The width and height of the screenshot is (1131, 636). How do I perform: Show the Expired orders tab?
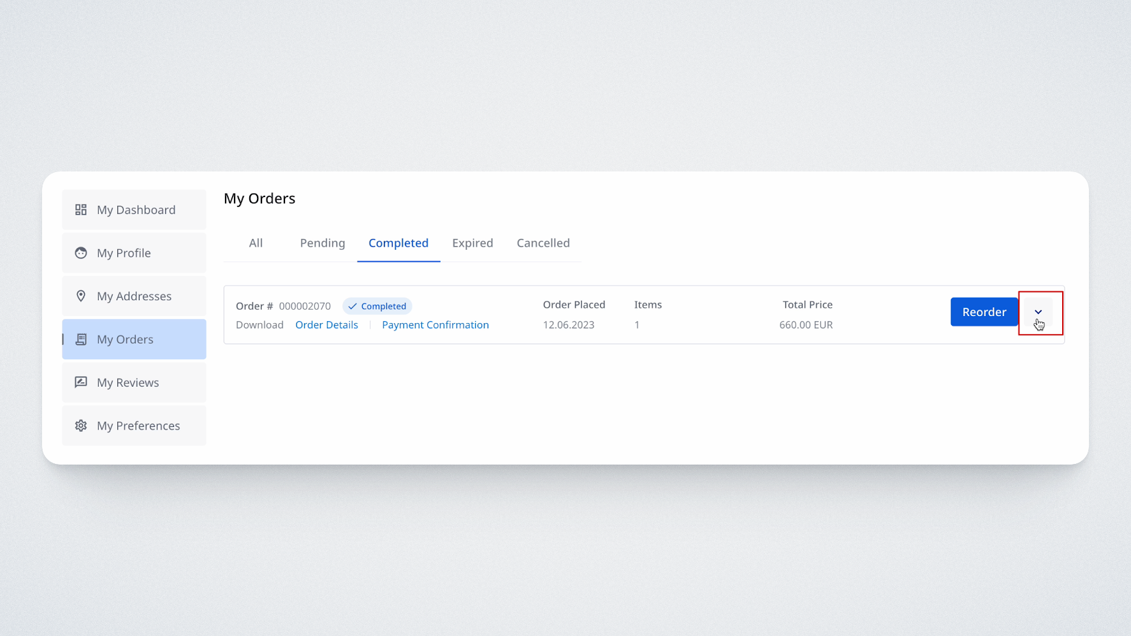tap(472, 243)
